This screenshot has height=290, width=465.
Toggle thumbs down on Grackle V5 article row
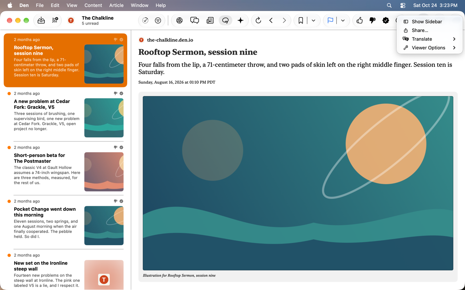(116, 94)
